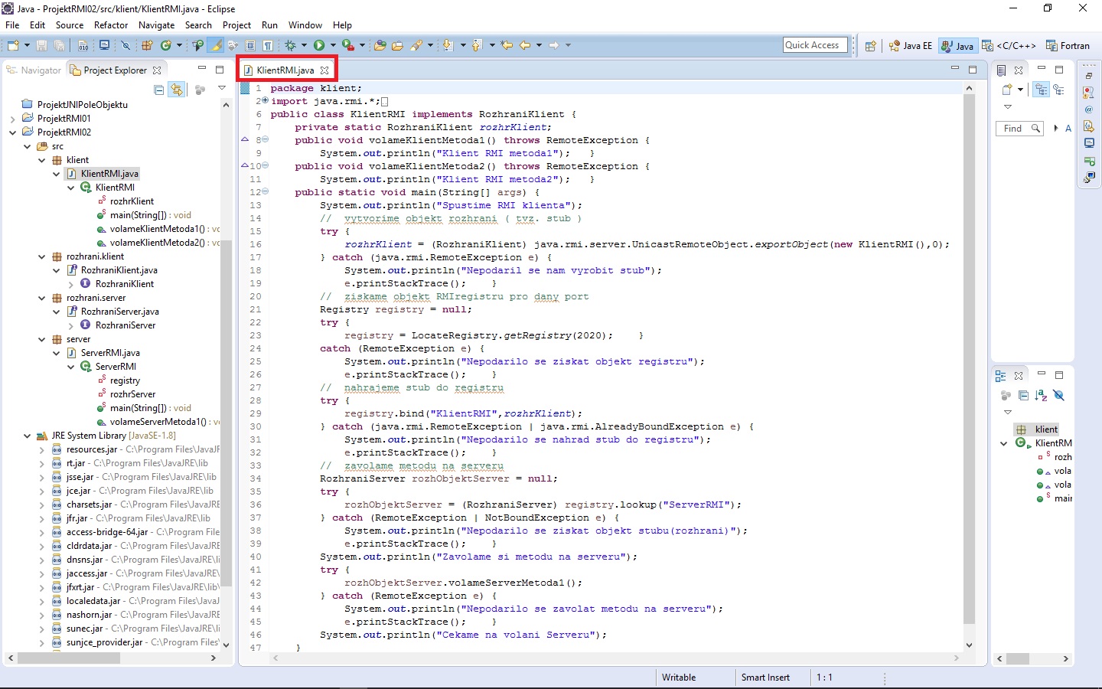Switch to the Navigator tab
1102x689 pixels.
click(40, 70)
